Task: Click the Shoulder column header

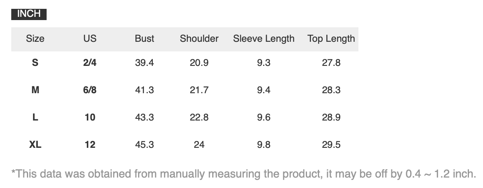Action: [199, 39]
